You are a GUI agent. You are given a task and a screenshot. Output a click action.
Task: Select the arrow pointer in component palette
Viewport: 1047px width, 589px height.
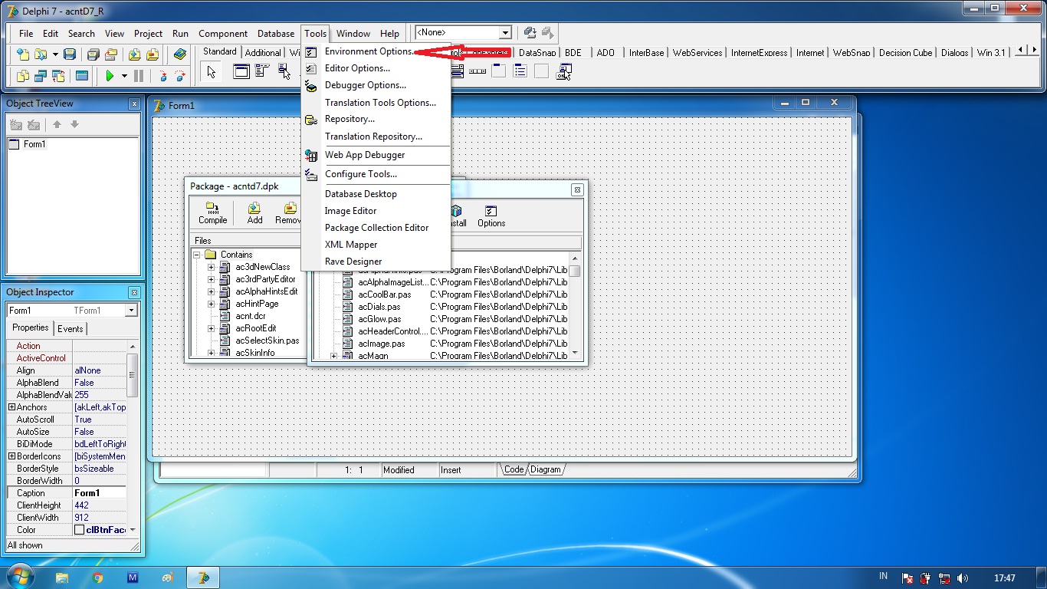[212, 72]
